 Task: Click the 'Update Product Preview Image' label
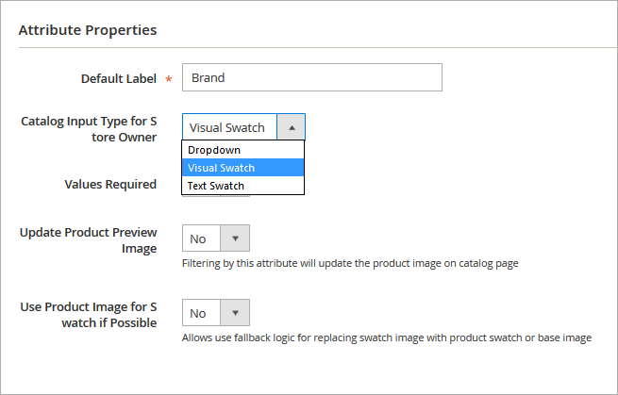tap(89, 240)
